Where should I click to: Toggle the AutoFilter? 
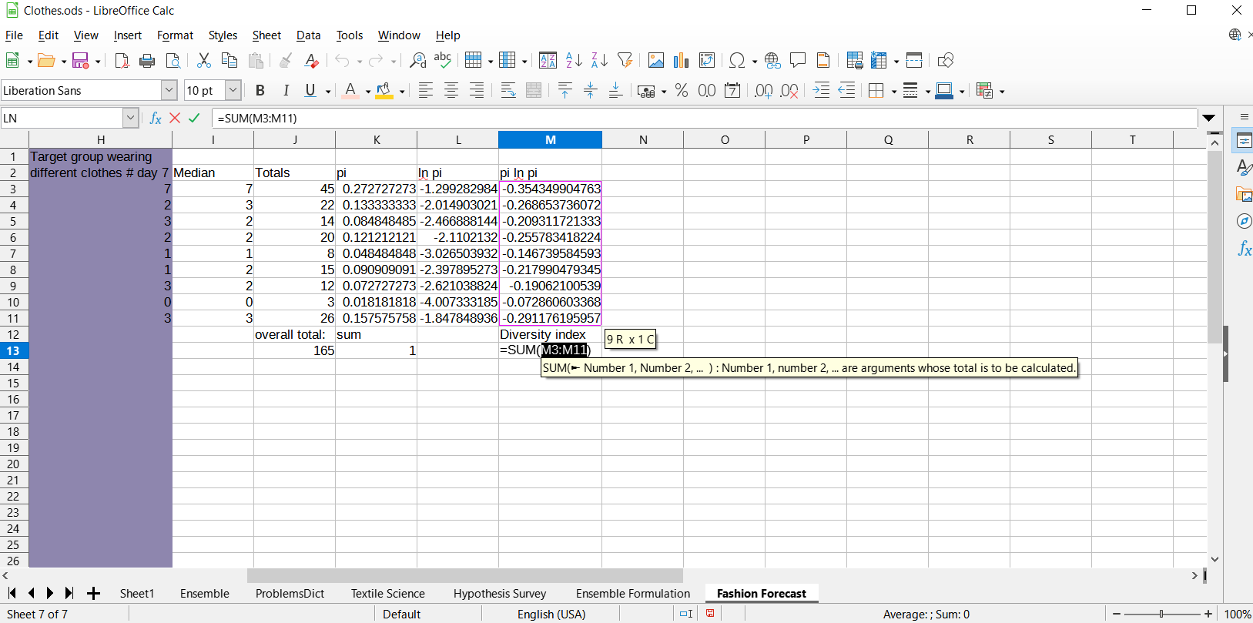[625, 60]
